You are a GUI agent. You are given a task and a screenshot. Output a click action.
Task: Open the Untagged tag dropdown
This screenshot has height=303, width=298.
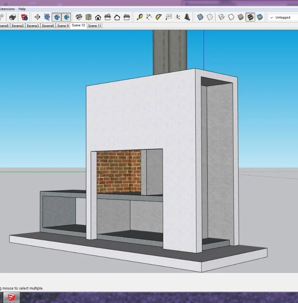pyautogui.click(x=284, y=18)
